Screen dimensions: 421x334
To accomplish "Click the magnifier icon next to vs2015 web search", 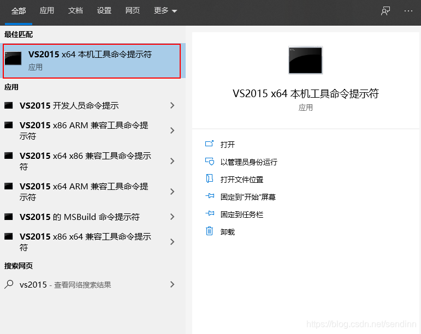I will (9, 284).
